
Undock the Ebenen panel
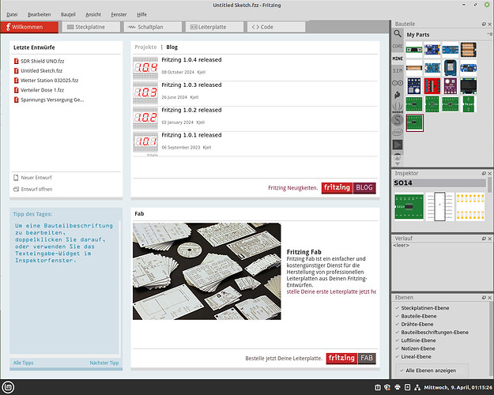tap(484, 297)
